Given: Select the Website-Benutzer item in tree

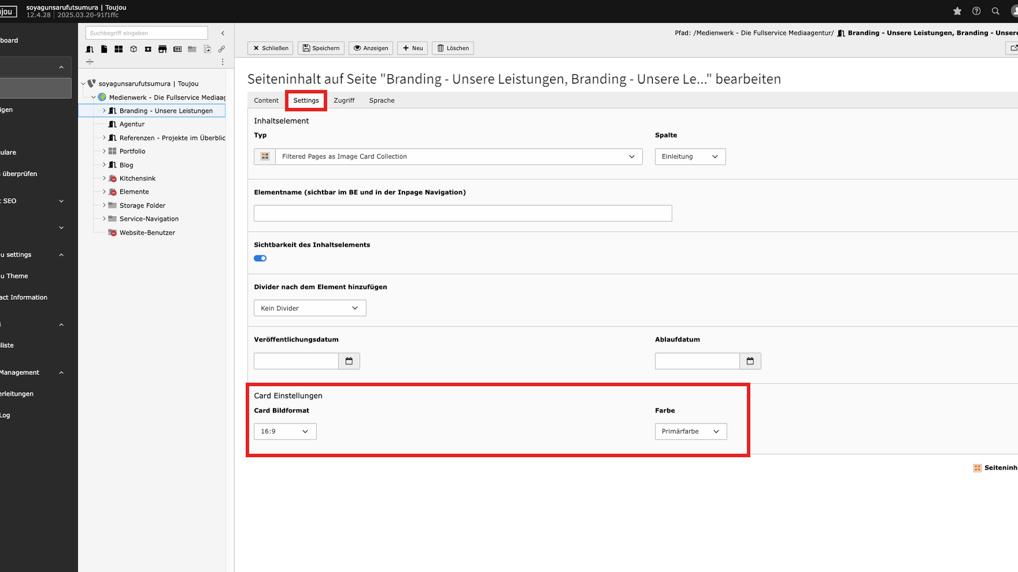Looking at the screenshot, I should (x=147, y=233).
